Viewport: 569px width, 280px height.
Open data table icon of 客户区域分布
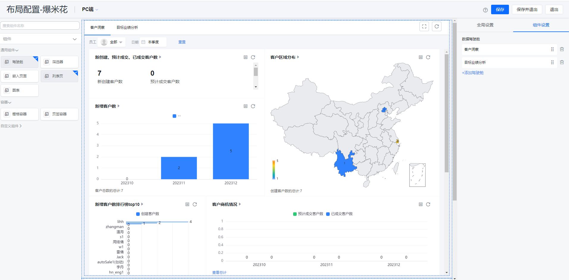coord(421,57)
